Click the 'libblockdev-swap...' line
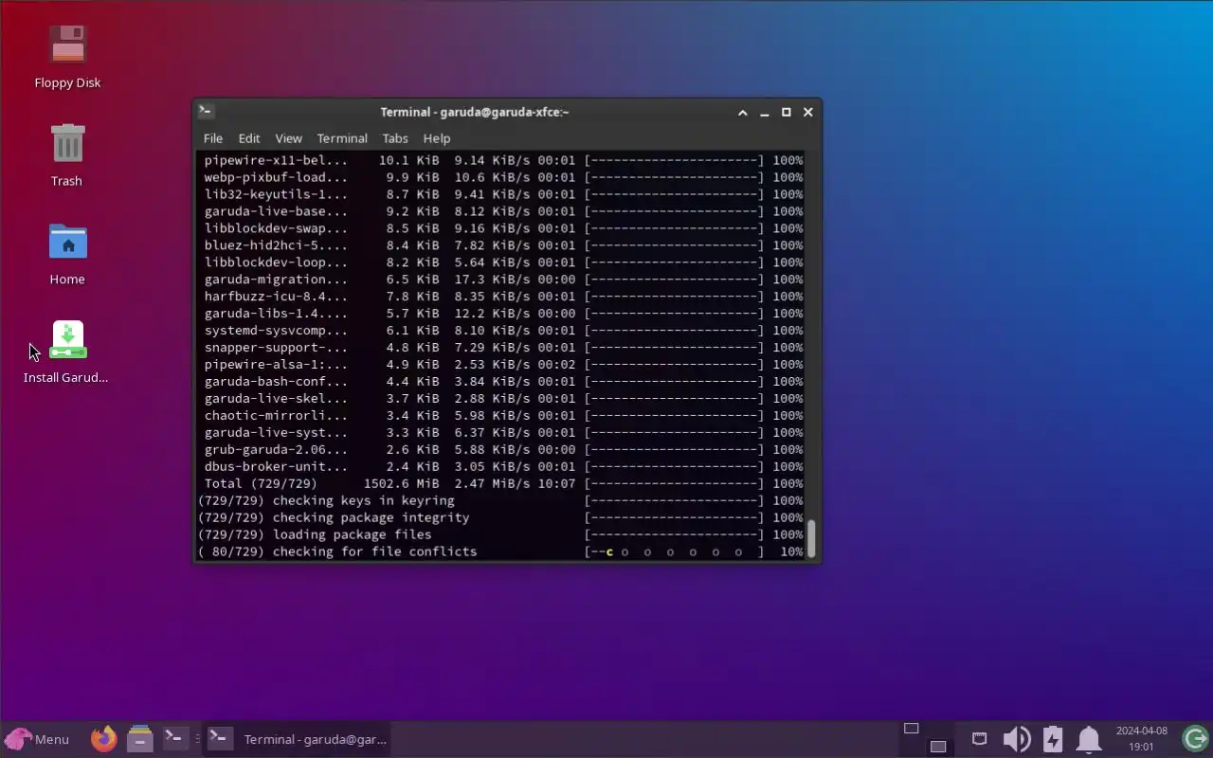The width and height of the screenshot is (1213, 758). pyautogui.click(x=503, y=228)
